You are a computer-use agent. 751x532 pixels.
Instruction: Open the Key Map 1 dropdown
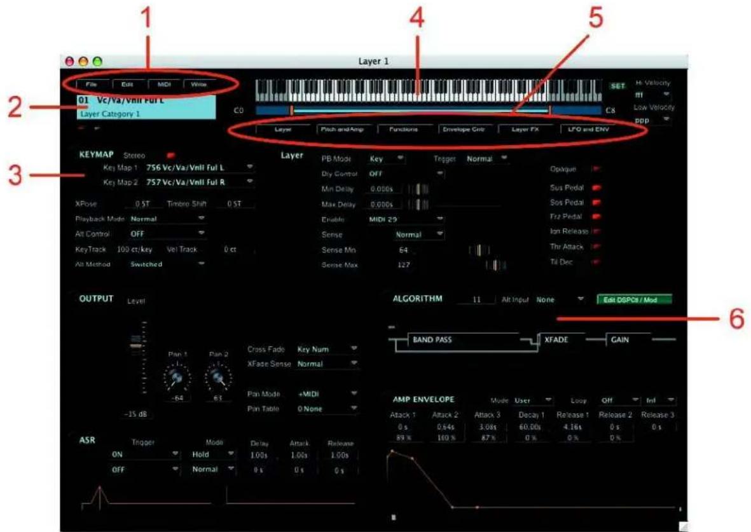[x=199, y=168]
